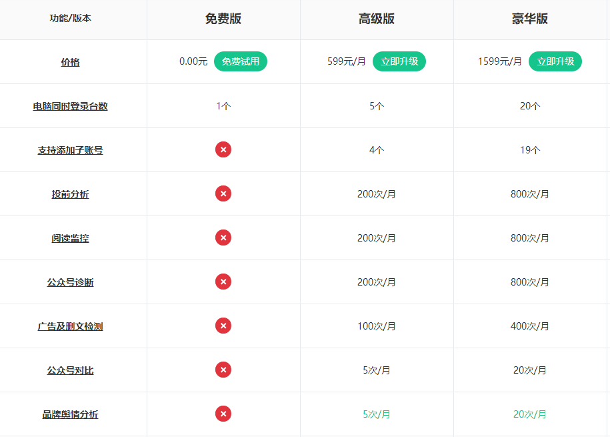Open the 广告及删文检测 link

tap(71, 326)
